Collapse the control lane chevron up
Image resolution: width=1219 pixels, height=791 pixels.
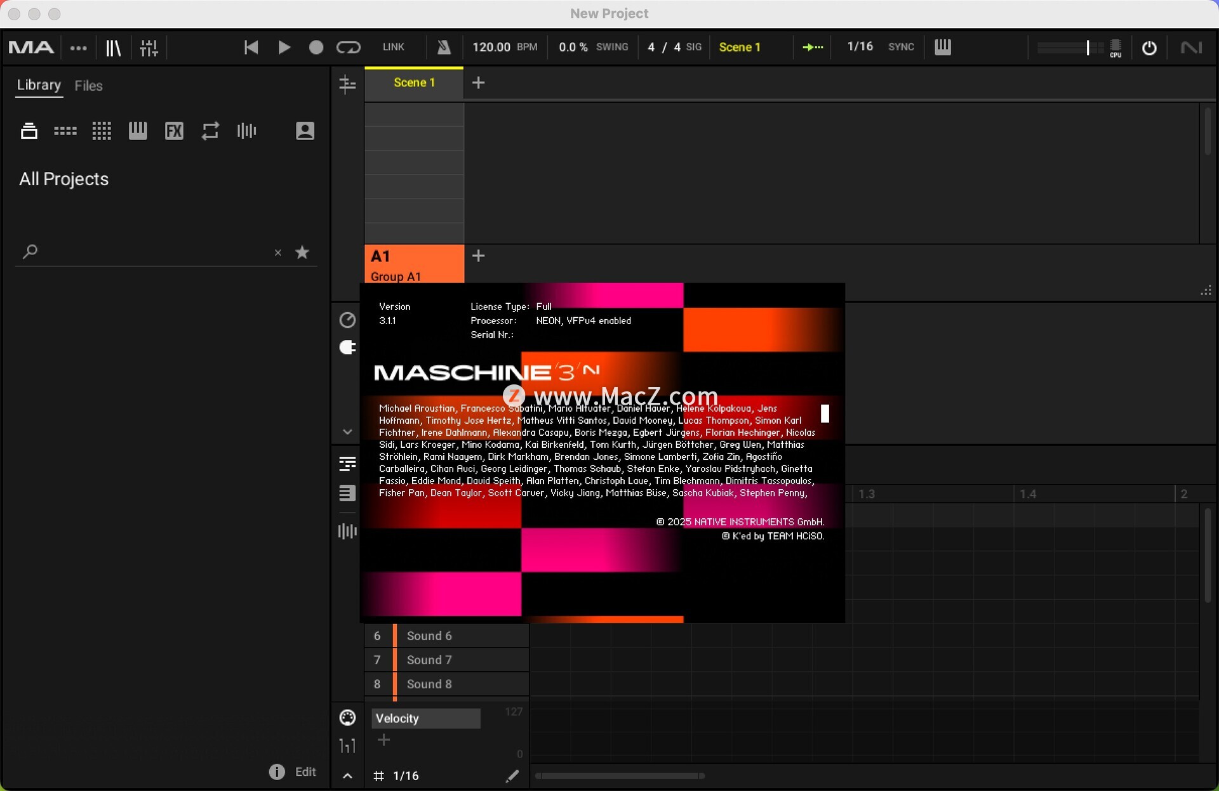pyautogui.click(x=347, y=776)
